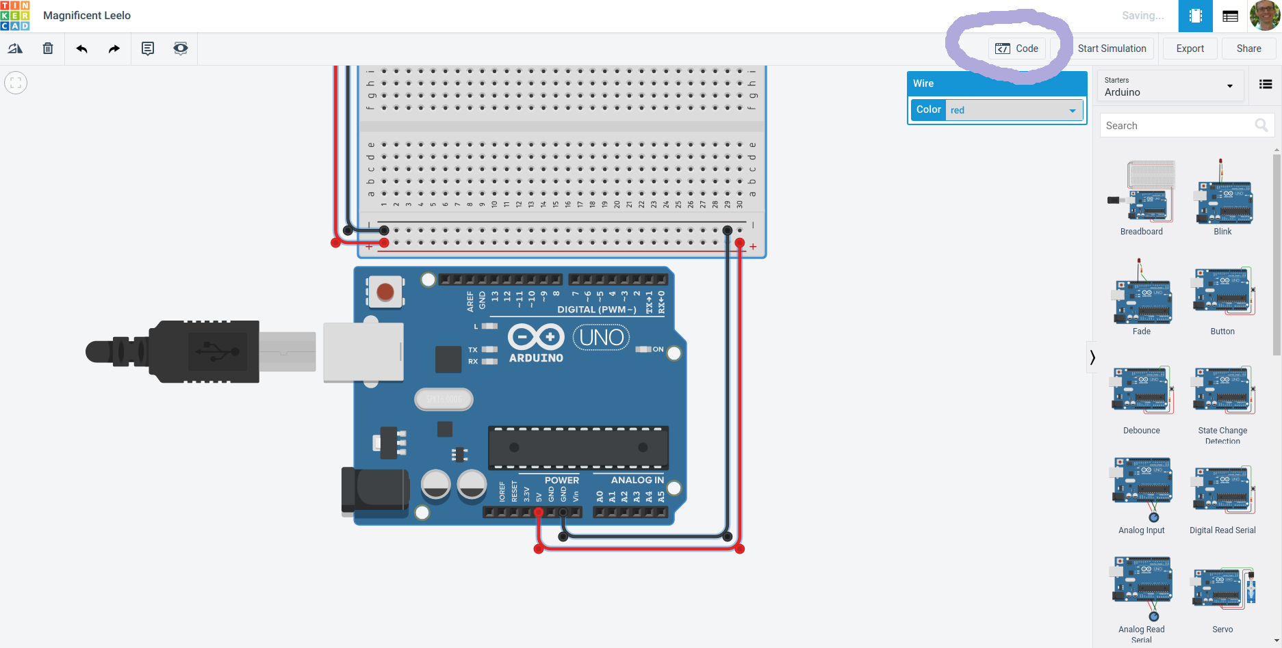Delete selection with the trash icon
The width and height of the screenshot is (1282, 648).
[48, 49]
